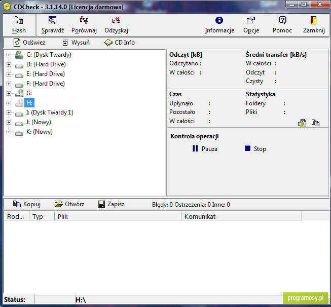
Task: Sort log by the Rod... column header
Action: (16, 216)
